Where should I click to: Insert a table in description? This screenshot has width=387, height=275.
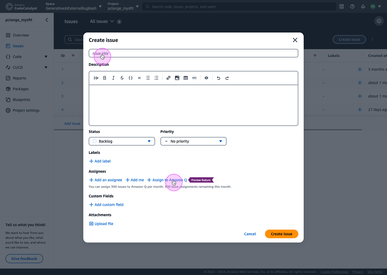tap(186, 78)
